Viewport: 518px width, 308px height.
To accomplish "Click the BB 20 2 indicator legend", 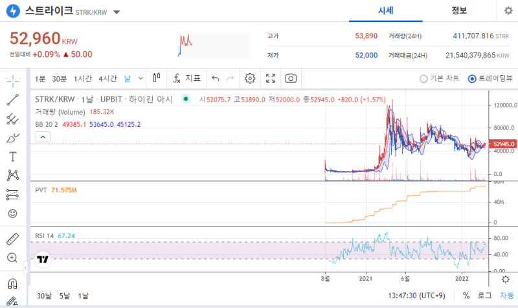I will [46, 124].
